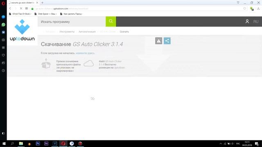The height and width of the screenshot is (147, 262).
Task: Open File Explorer from taskbar
Action: coord(21,144)
